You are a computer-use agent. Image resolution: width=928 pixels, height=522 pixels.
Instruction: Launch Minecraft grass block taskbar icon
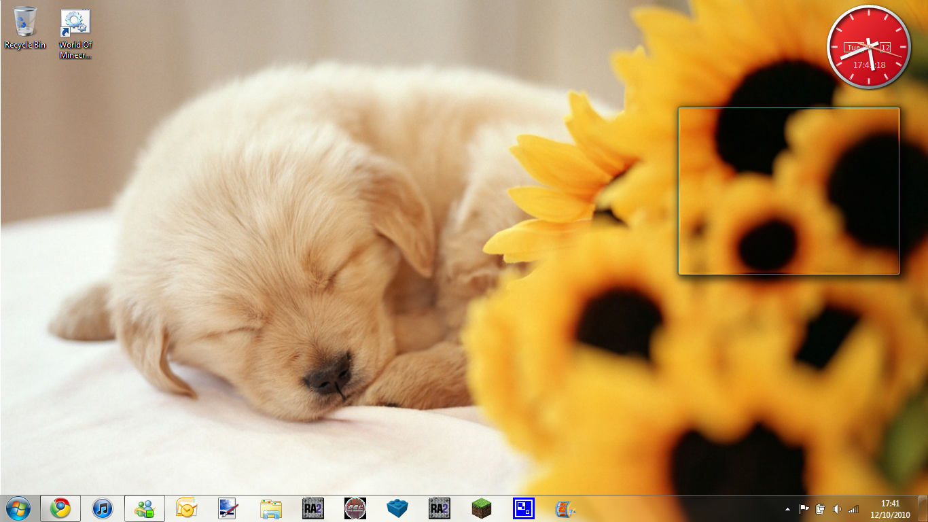[x=482, y=508]
